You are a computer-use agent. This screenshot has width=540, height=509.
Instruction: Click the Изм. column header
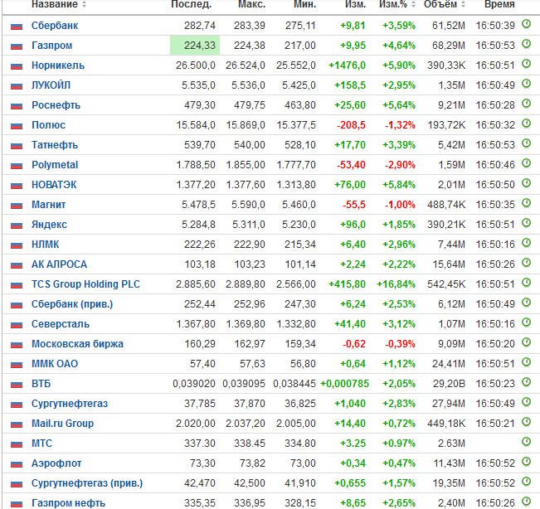[355, 4]
